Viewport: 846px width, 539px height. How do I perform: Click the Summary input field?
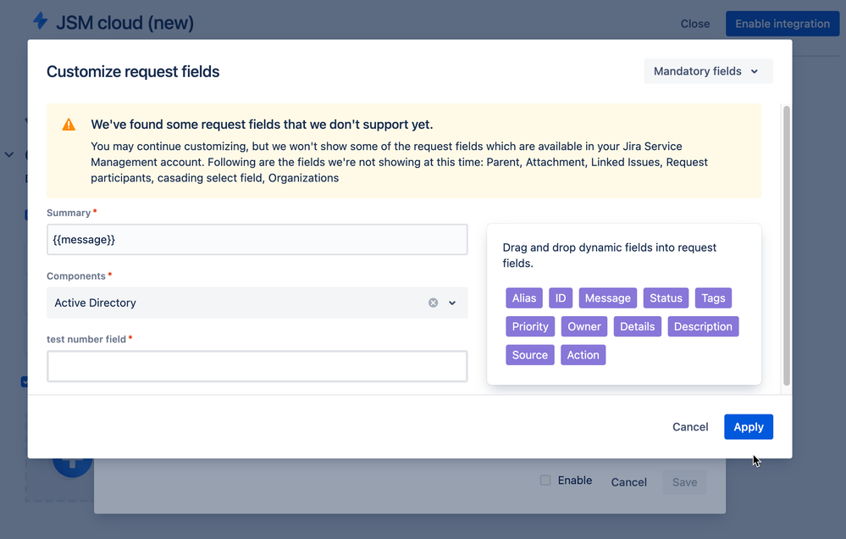(x=257, y=239)
